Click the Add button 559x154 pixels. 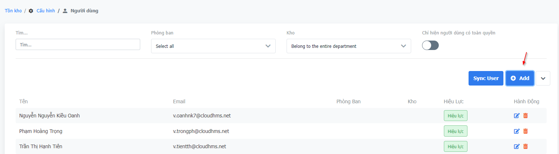click(520, 78)
